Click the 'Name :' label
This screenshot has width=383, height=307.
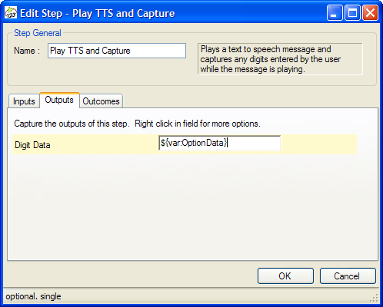point(27,51)
